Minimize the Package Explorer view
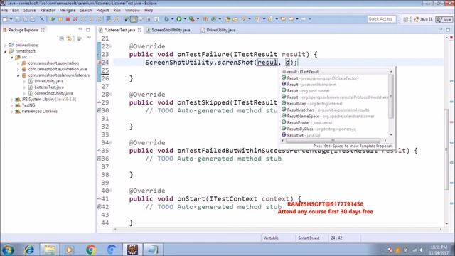The image size is (455, 256). point(80,30)
